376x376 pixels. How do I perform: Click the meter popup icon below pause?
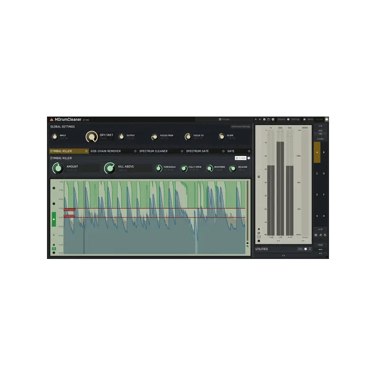coord(259,233)
